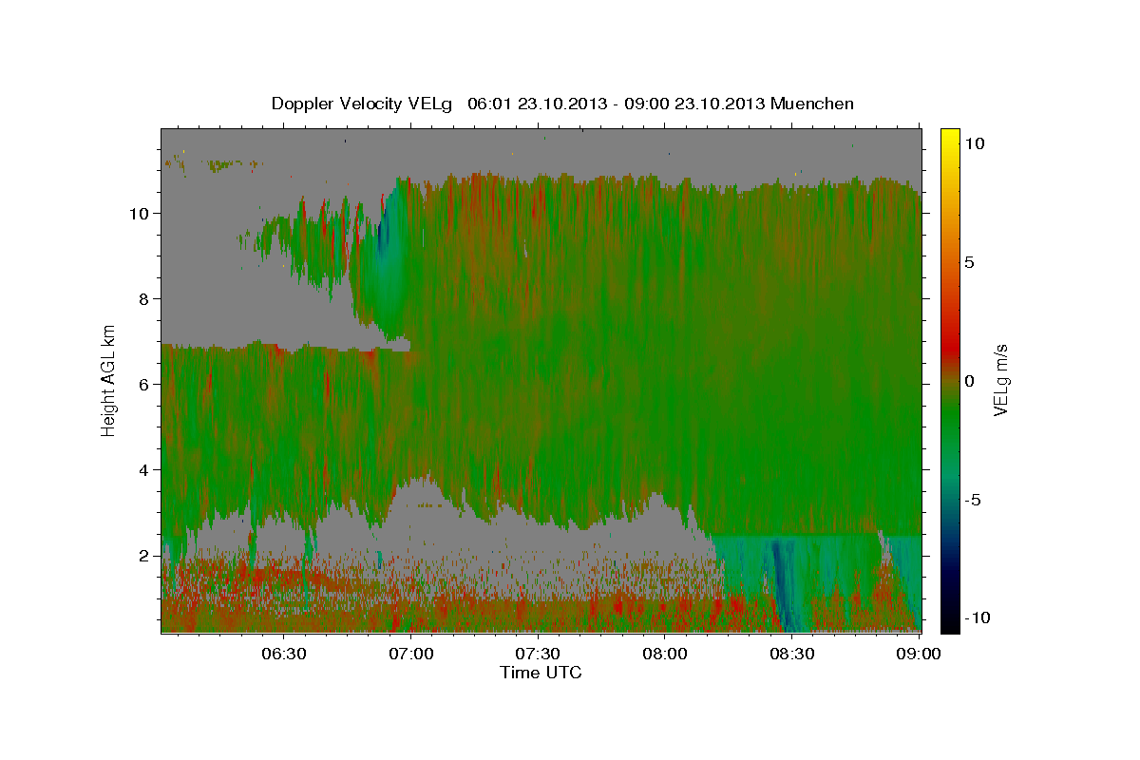
Task: Click the height axis tick label 8
Action: pyautogui.click(x=144, y=299)
